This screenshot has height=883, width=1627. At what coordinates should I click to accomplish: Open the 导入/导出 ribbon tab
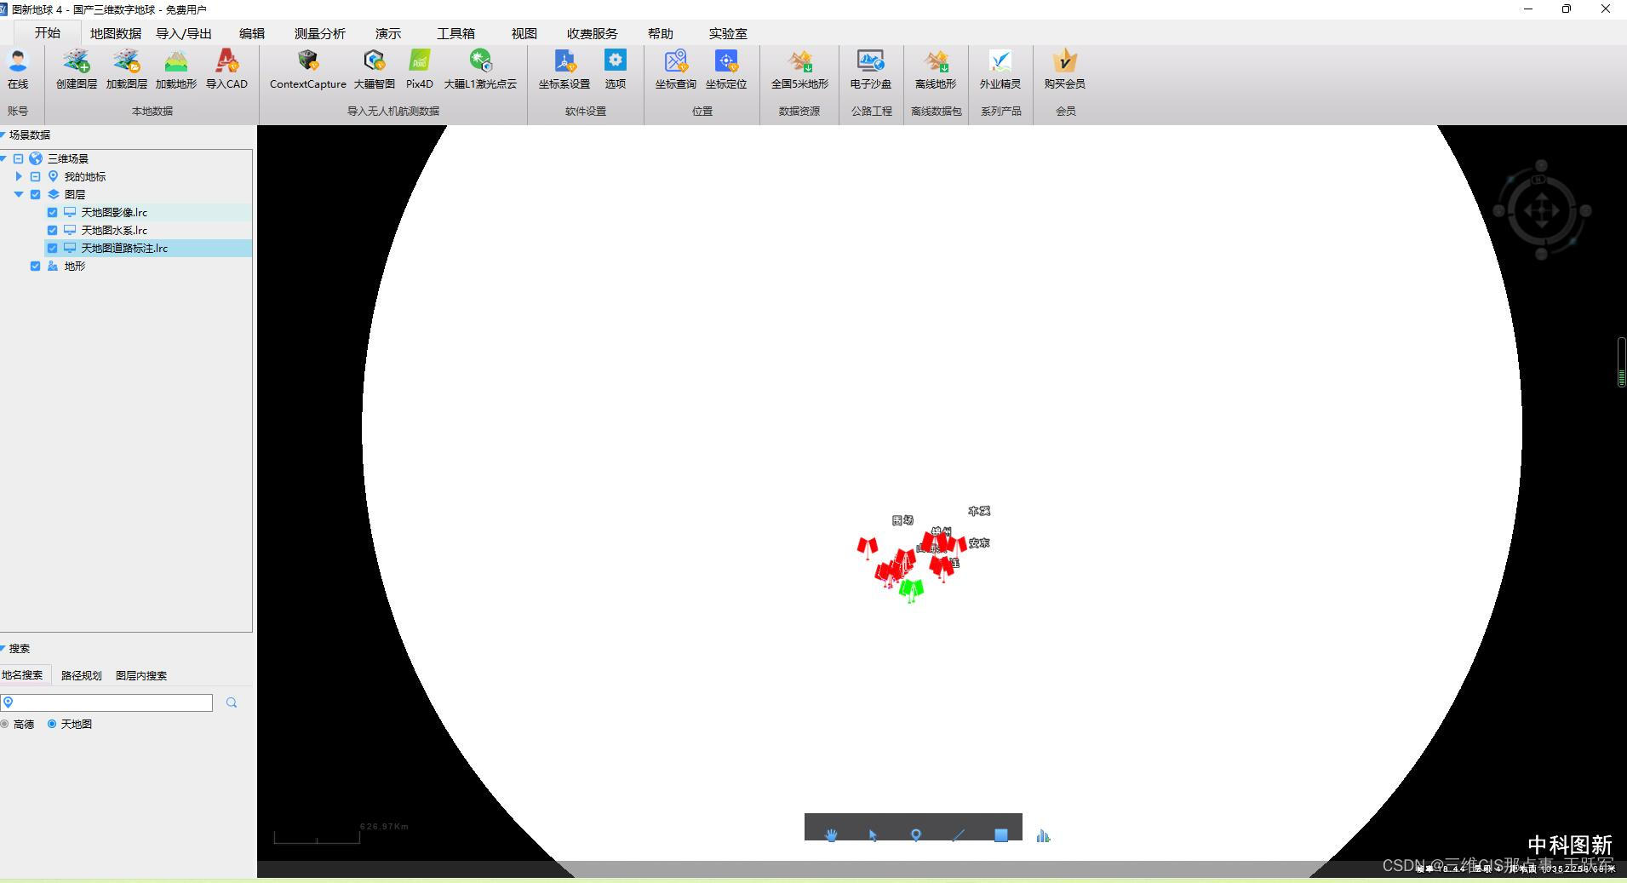pyautogui.click(x=184, y=33)
